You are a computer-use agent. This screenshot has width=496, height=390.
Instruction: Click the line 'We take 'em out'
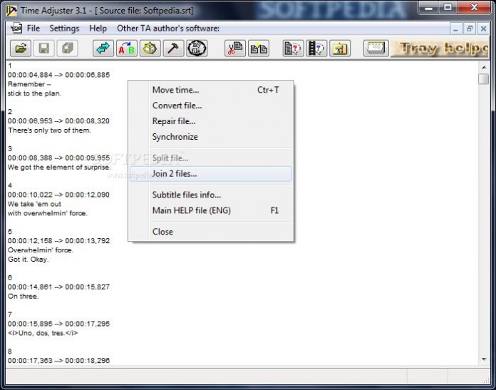tap(34, 204)
